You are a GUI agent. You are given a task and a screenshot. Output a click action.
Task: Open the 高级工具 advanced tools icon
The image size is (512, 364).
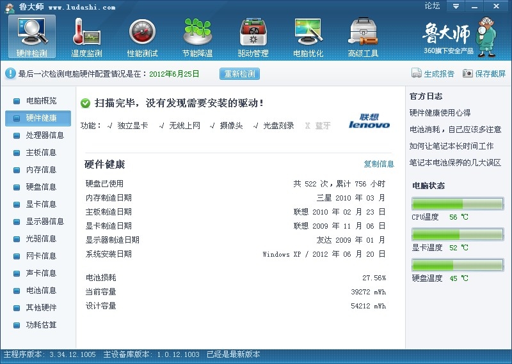point(363,37)
